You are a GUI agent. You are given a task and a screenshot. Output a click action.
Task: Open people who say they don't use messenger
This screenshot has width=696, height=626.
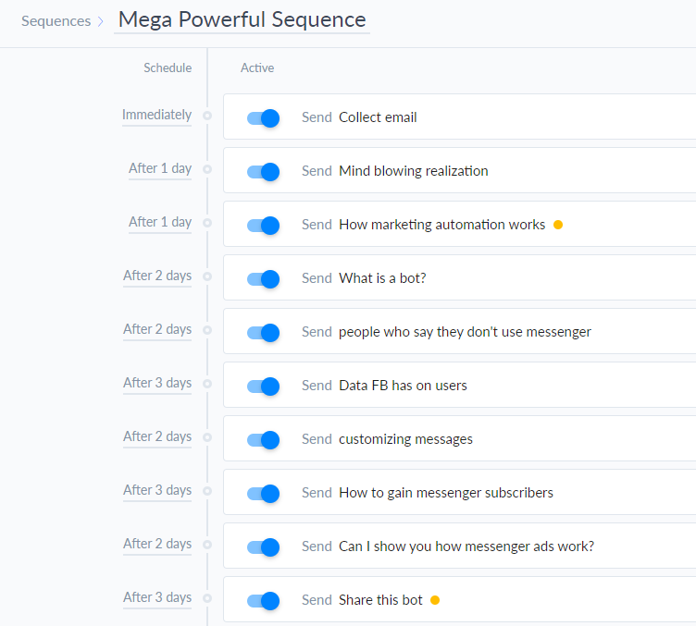pos(465,332)
